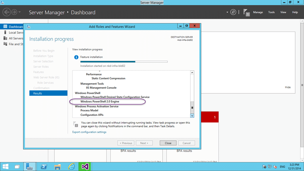Go back with the Server Manager back arrow
Image resolution: width=304 pixels, height=171 pixels.
point(6,12)
